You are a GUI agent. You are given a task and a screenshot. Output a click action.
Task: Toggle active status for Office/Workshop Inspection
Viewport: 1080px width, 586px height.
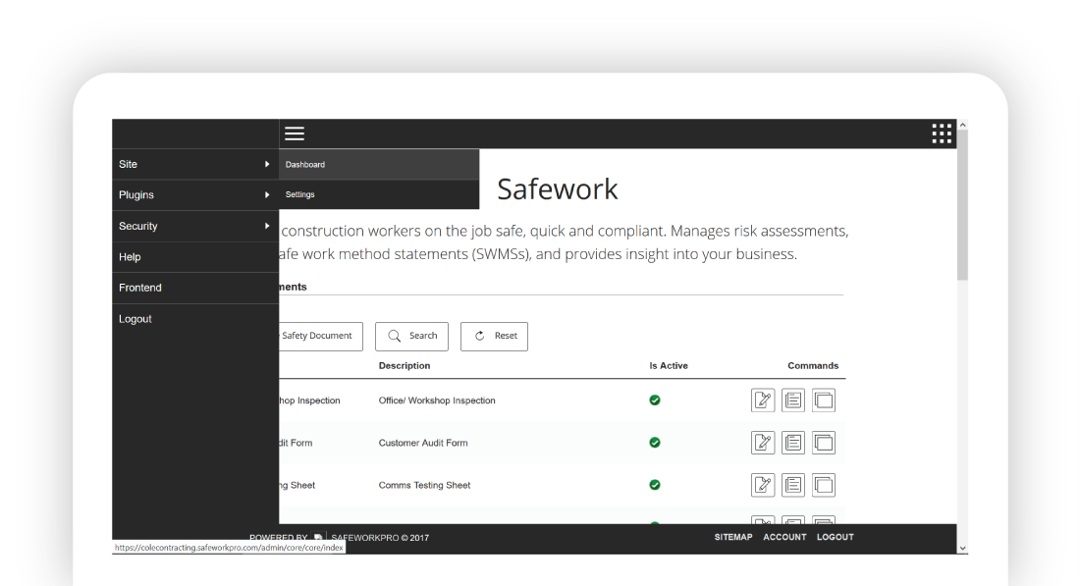(x=654, y=400)
